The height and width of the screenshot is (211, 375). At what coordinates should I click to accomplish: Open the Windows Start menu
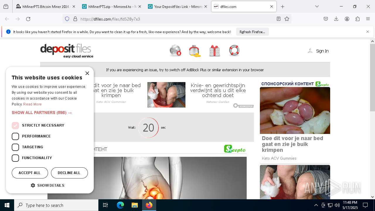[x=7, y=205]
